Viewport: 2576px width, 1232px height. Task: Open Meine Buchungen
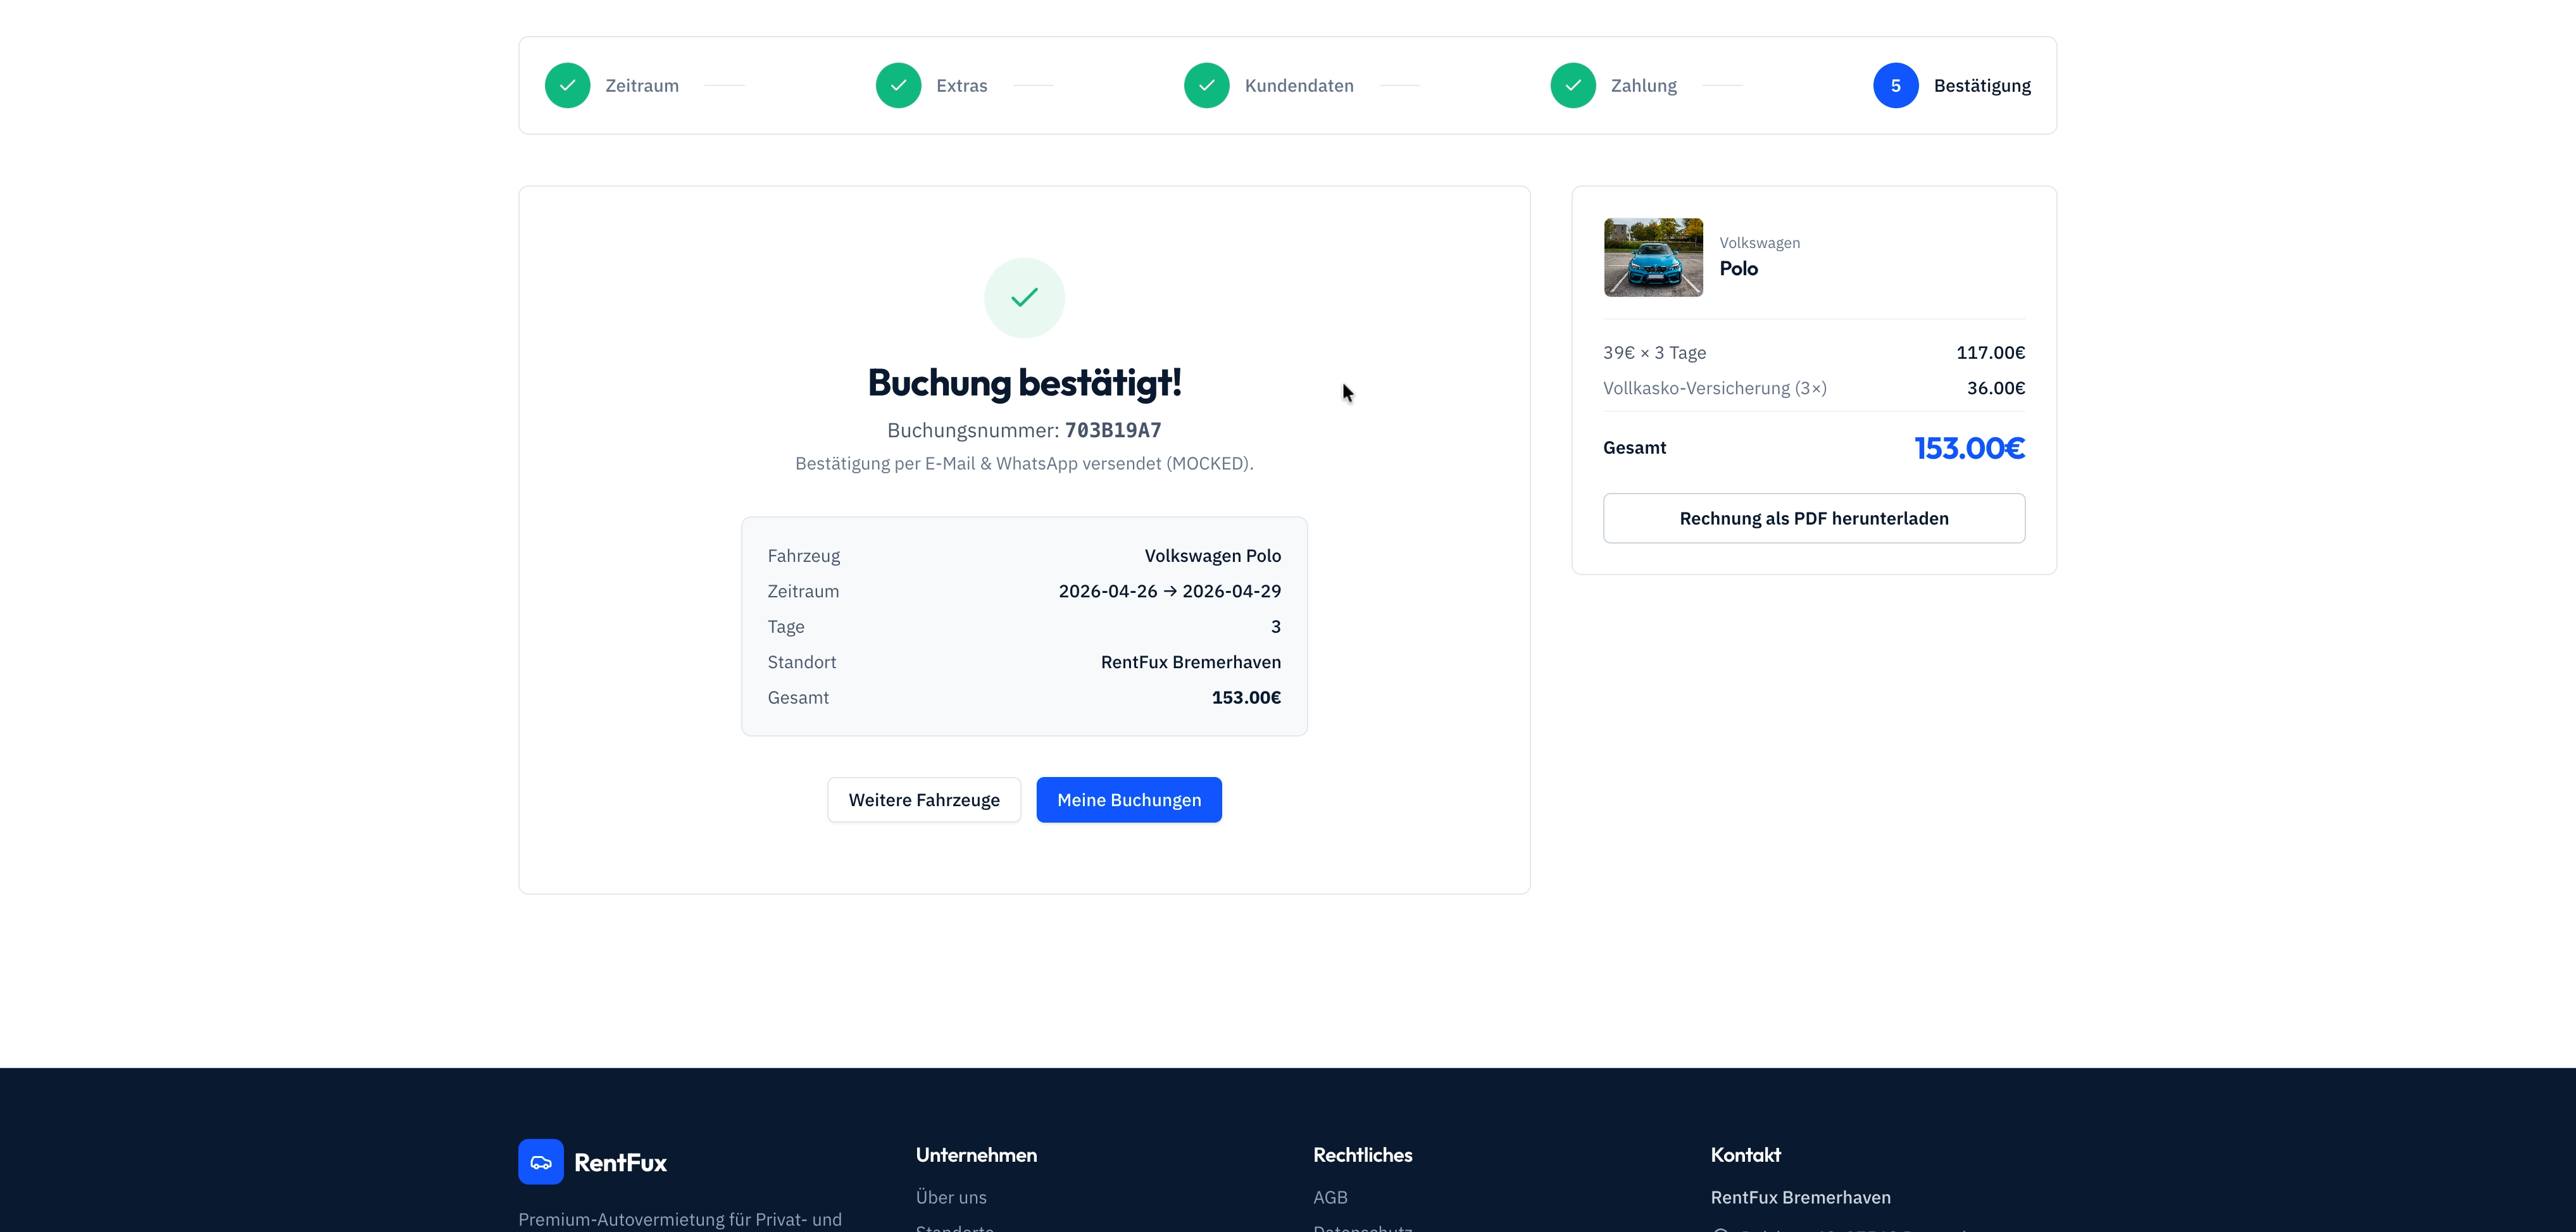[1129, 800]
